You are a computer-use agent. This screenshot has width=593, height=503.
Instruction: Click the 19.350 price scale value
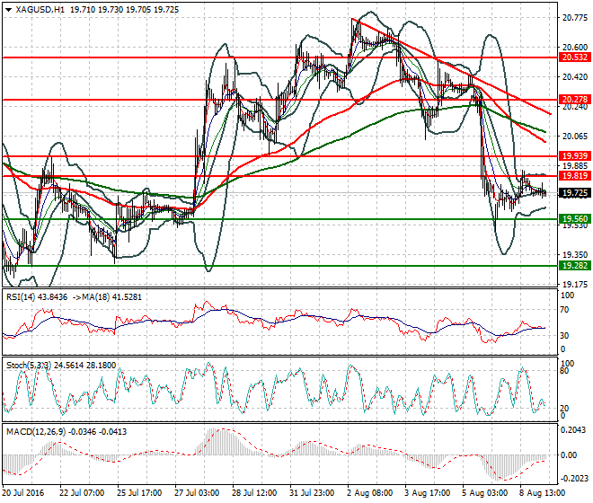[x=575, y=255]
